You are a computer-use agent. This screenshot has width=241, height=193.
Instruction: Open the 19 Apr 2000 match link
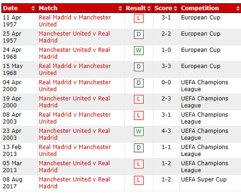74,102
